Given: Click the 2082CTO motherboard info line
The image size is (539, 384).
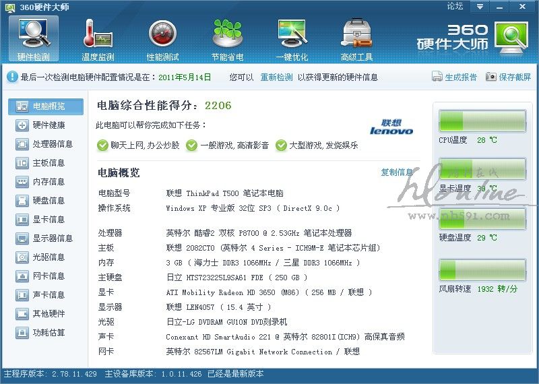Looking at the screenshot, I should [x=273, y=248].
